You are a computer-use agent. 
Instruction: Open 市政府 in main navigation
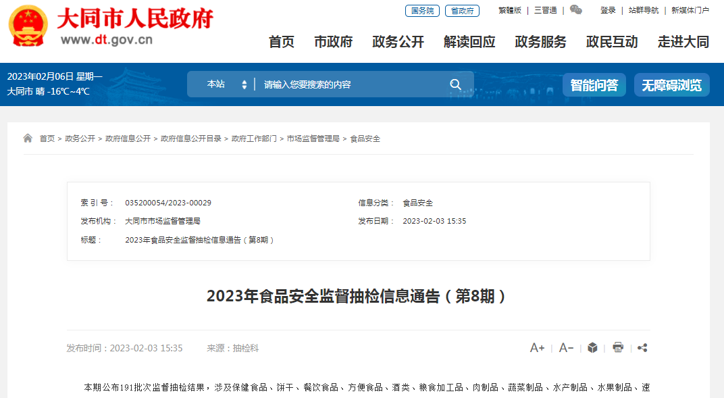tap(334, 42)
